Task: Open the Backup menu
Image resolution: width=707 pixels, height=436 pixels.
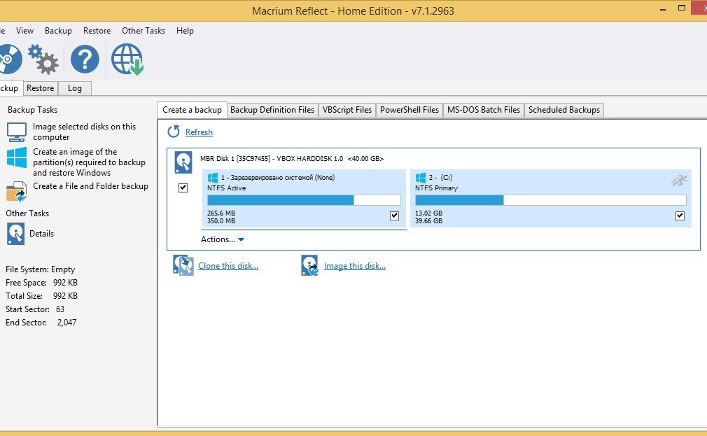Action: [58, 31]
